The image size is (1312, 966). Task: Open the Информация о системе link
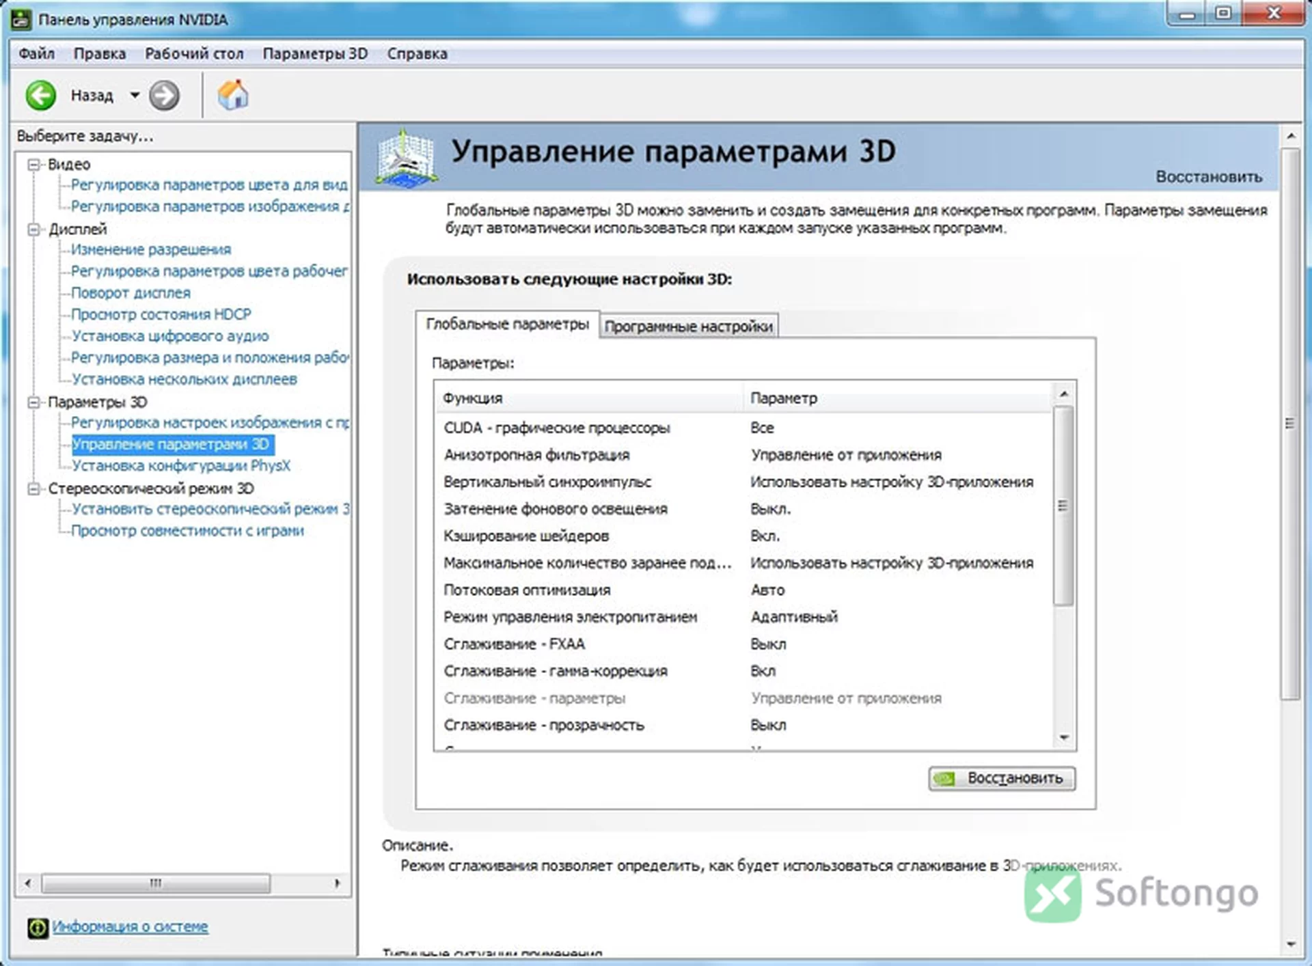[x=130, y=926]
